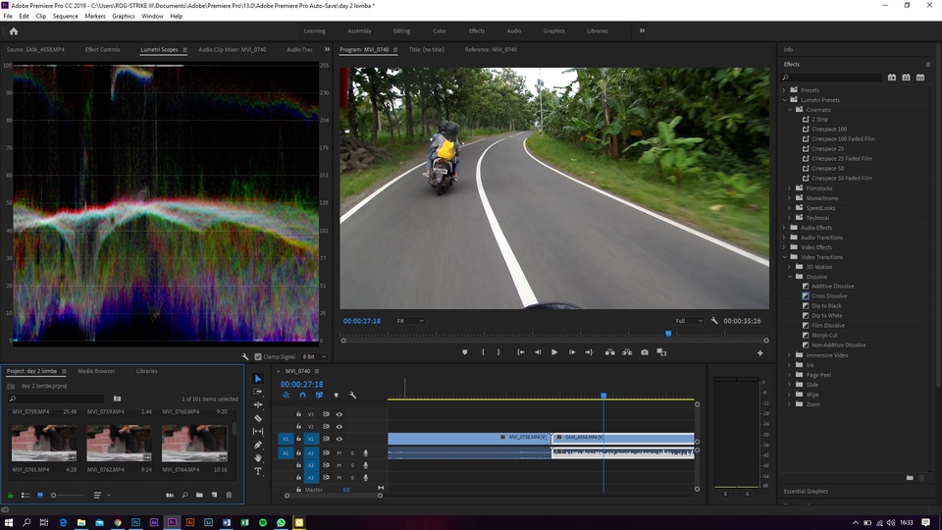The image size is (942, 530).
Task: Click the New Bin folder icon
Action: [x=199, y=495]
